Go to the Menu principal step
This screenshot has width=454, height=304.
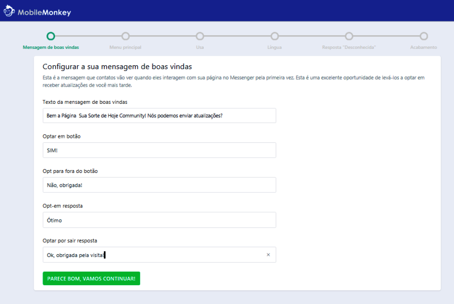click(125, 36)
